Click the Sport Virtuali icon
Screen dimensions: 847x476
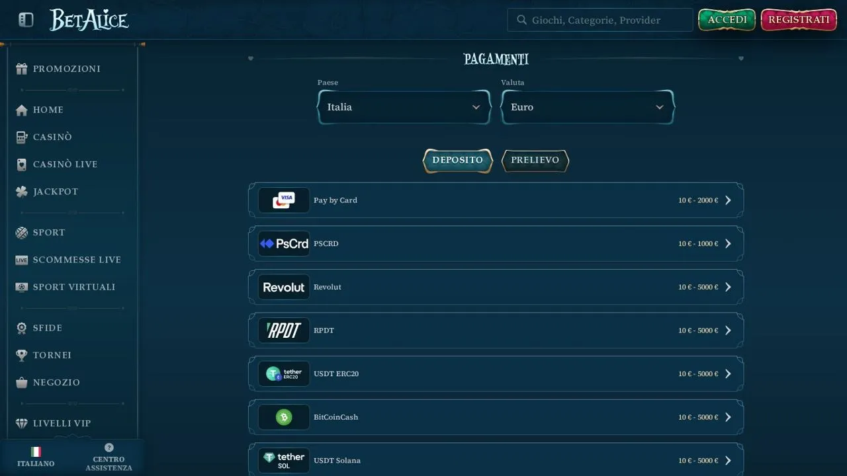tap(22, 287)
